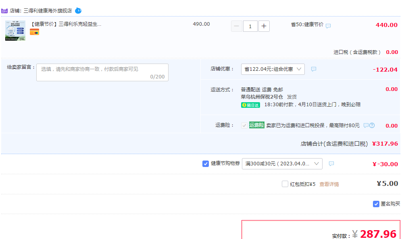
Task: Open the 查看详情 link
Action: [329, 184]
